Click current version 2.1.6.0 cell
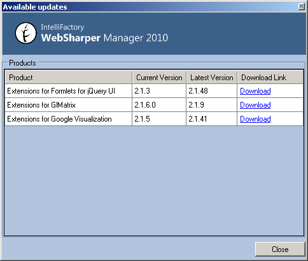This screenshot has height=261, width=308. coord(159,105)
